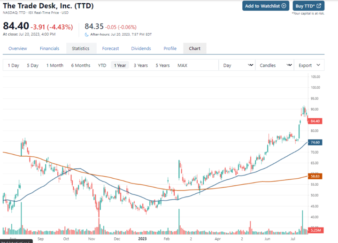This screenshot has height=243, width=338.
Task: Open the Dividends tab
Action: point(141,48)
